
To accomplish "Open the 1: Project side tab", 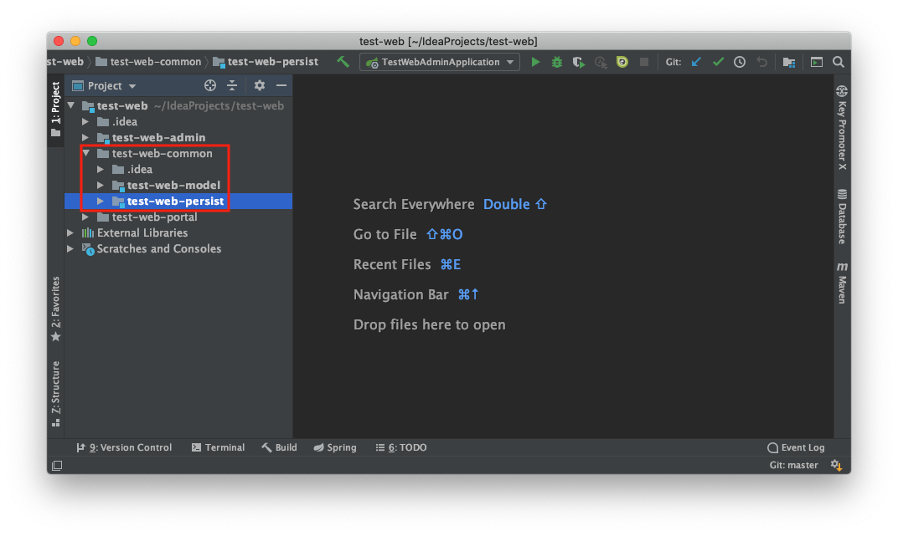I will [x=55, y=110].
